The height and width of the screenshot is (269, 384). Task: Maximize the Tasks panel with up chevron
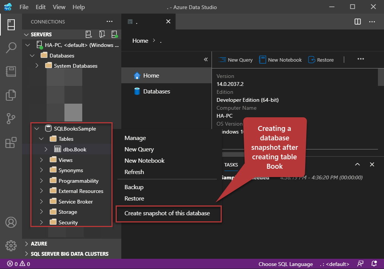[357, 165]
